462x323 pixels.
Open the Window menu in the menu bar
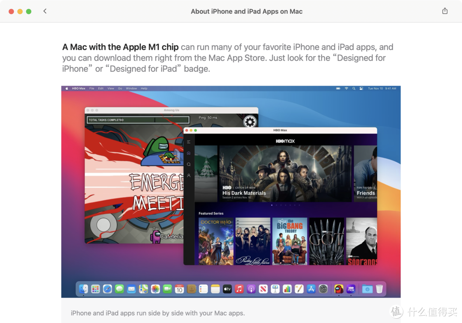(131, 88)
